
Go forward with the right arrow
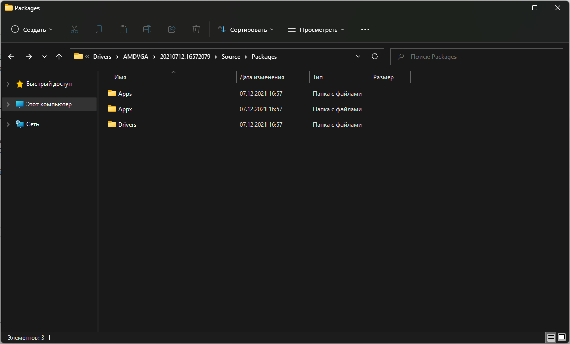pyautogui.click(x=29, y=57)
